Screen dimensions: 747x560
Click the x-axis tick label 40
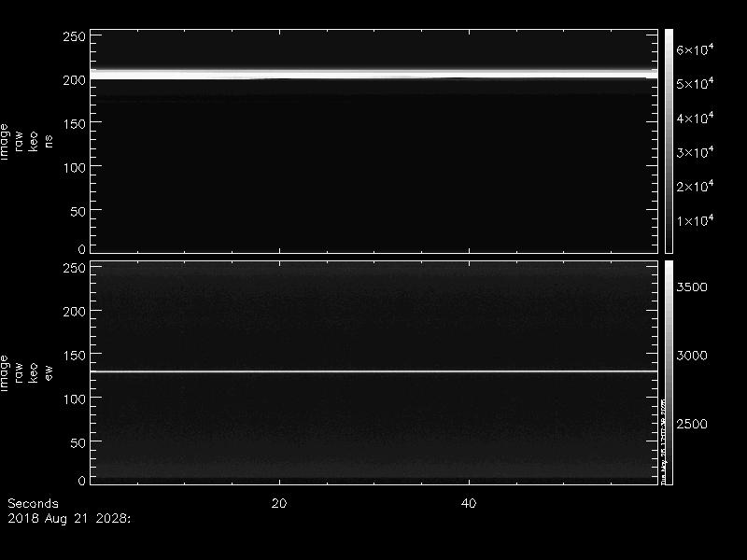tap(469, 503)
